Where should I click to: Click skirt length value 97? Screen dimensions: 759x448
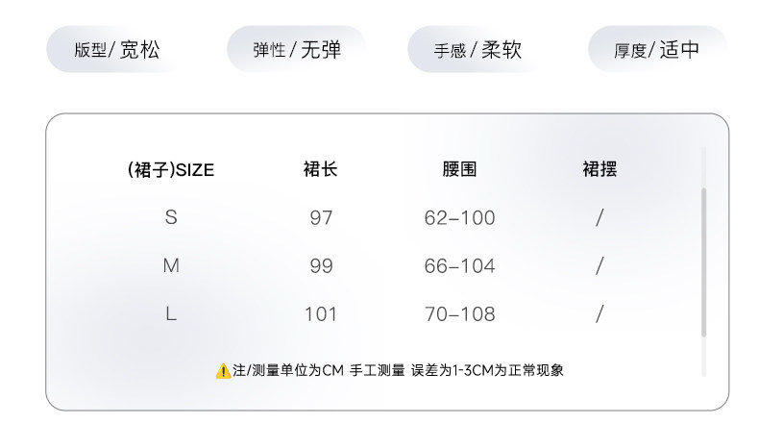coord(321,218)
